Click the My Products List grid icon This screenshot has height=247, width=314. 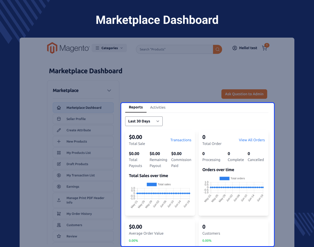click(59, 153)
